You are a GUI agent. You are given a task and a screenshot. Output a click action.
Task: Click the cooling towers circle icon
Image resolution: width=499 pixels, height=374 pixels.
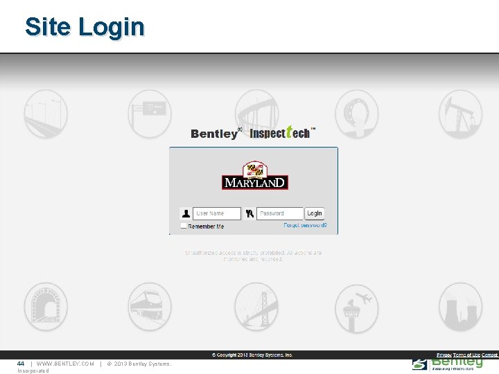(x=460, y=307)
